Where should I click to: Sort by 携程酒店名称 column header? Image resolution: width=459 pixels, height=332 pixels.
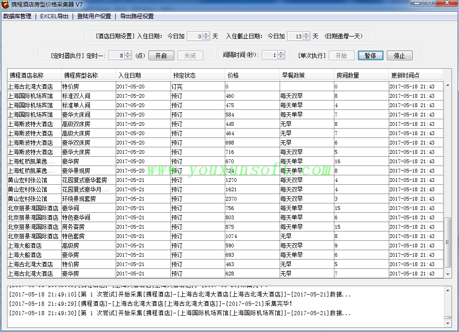(34, 75)
